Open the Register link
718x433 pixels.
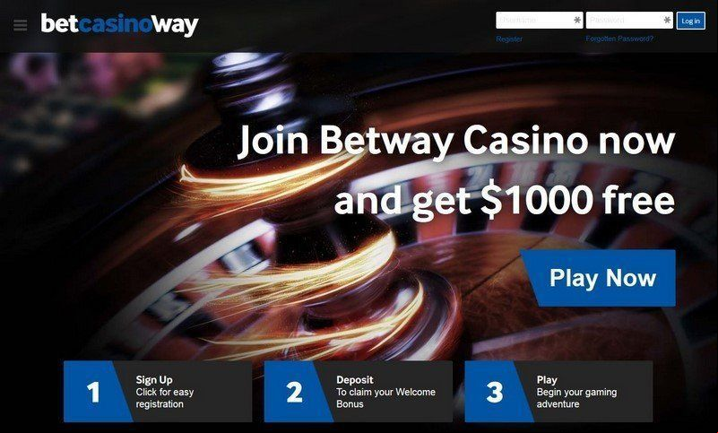[509, 39]
